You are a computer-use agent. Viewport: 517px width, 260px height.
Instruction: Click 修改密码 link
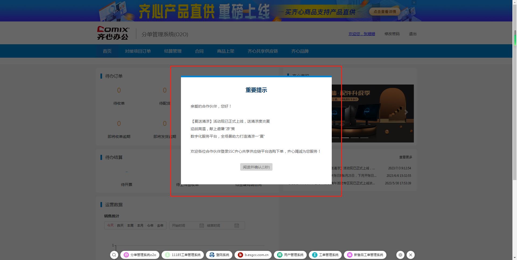(392, 34)
